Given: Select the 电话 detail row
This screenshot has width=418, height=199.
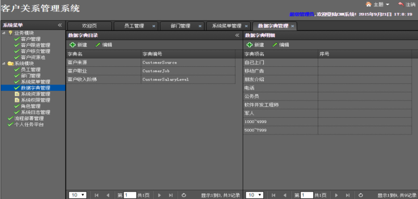Looking at the screenshot, I should click(327, 88).
